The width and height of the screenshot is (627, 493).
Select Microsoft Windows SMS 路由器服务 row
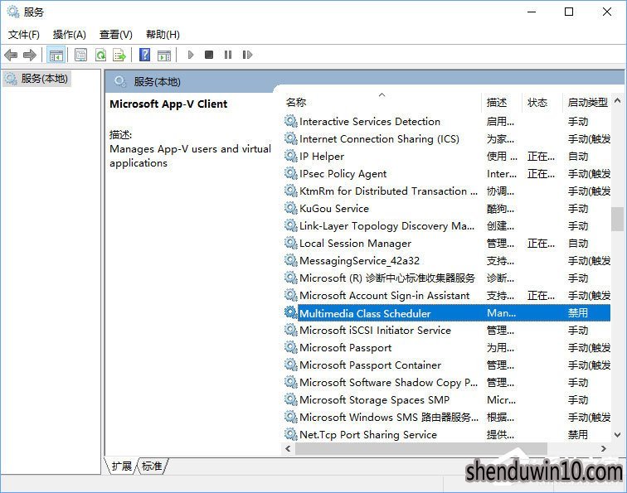[447, 417]
